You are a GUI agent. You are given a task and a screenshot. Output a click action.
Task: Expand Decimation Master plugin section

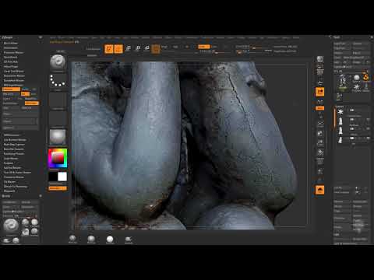pos(14,76)
